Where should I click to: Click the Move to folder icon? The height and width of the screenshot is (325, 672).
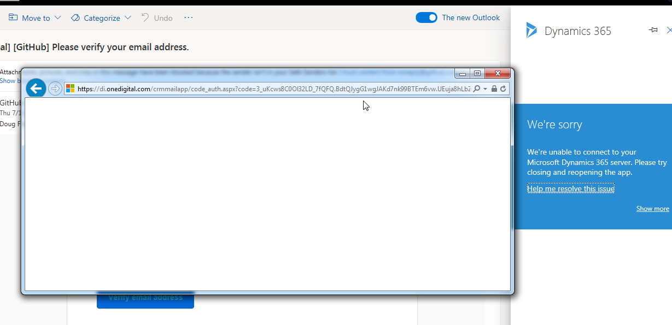(13, 17)
